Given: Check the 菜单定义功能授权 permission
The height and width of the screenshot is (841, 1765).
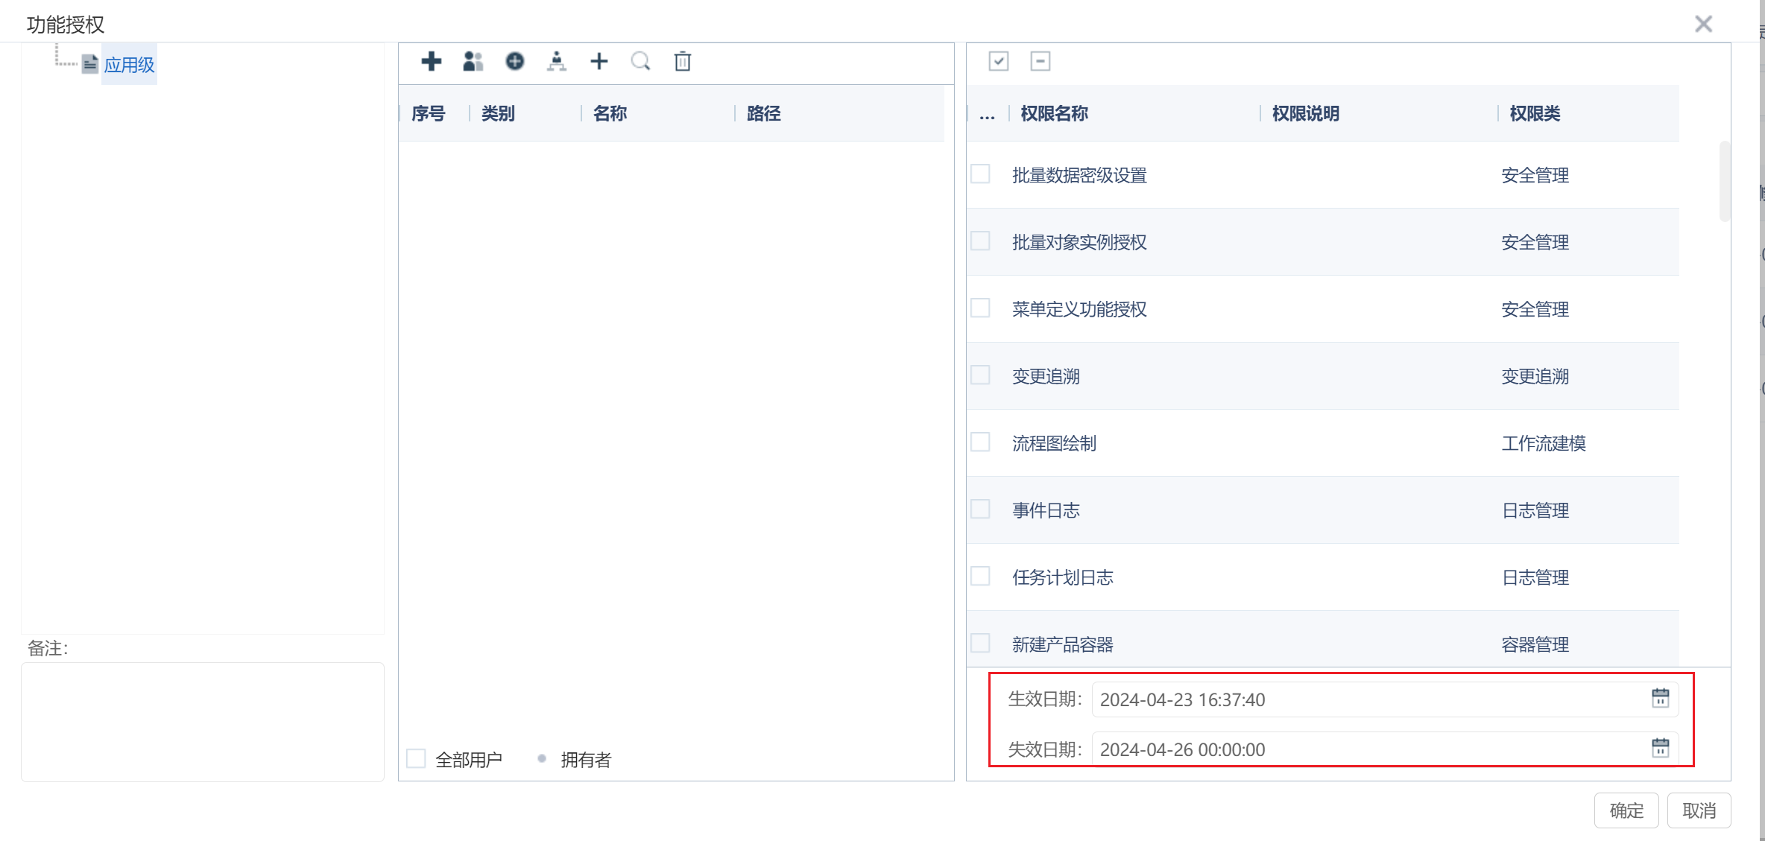Looking at the screenshot, I should tap(981, 308).
